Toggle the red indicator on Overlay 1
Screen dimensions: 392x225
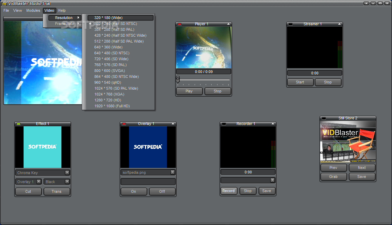point(124,124)
